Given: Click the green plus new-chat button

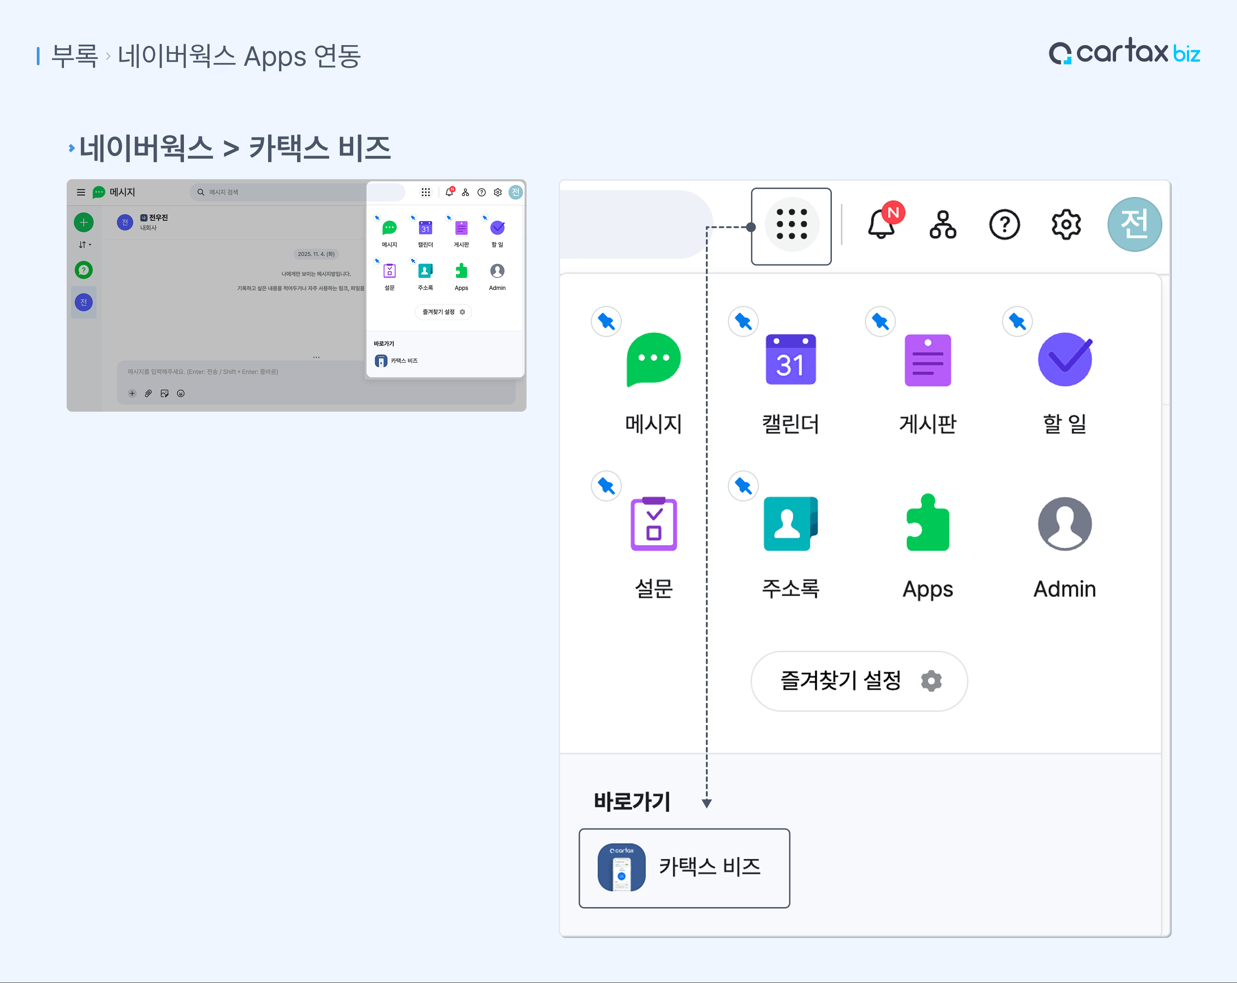Looking at the screenshot, I should coord(84,222).
